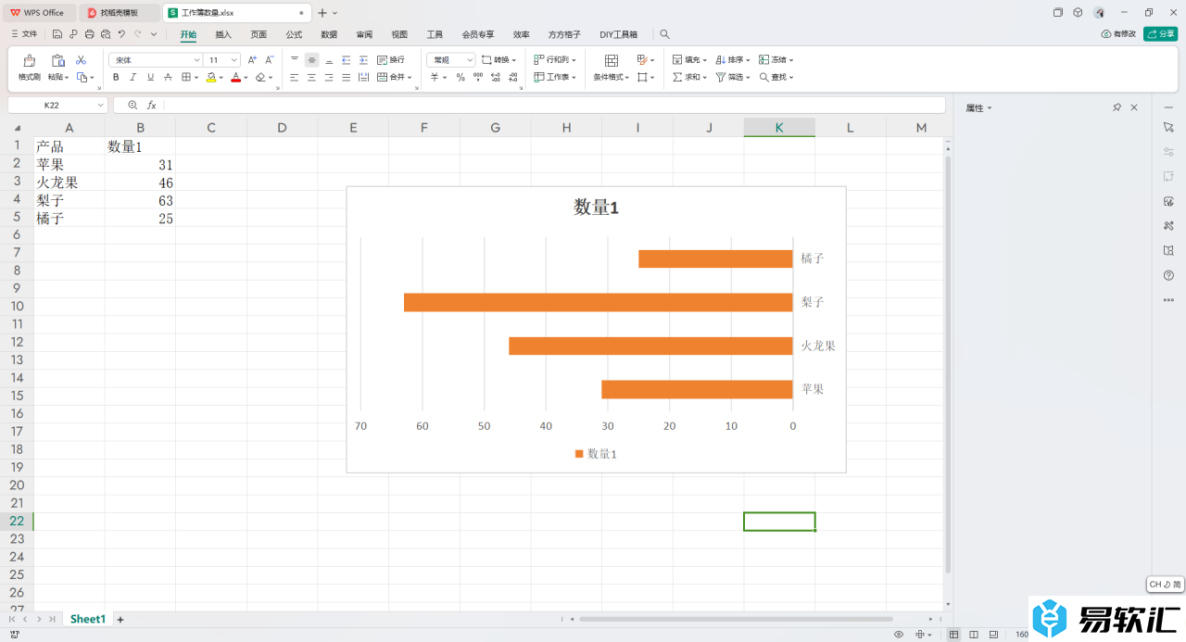Open the 文件 (File) menu
Screen dimensions: 1186x642
coord(24,34)
